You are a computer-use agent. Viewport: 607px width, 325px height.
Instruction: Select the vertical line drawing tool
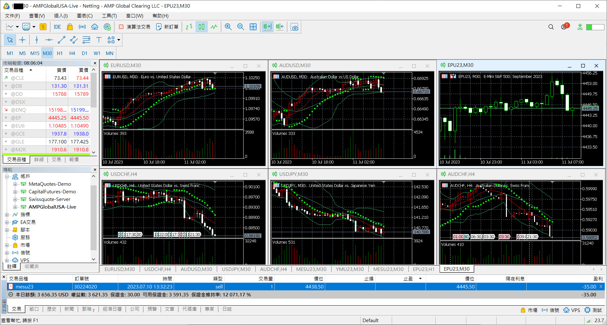tap(37, 40)
